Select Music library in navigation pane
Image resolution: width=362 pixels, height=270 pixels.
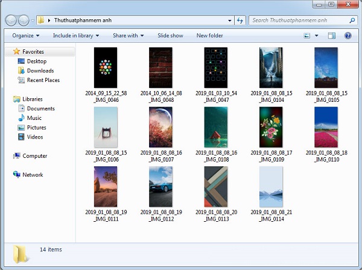34,118
